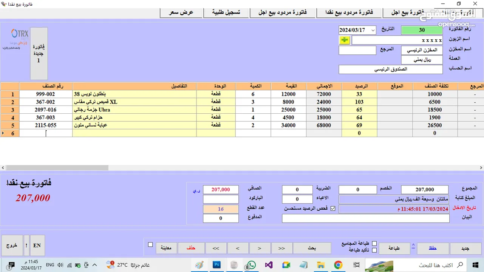Click the customer name field x x x x x

pos(397,40)
